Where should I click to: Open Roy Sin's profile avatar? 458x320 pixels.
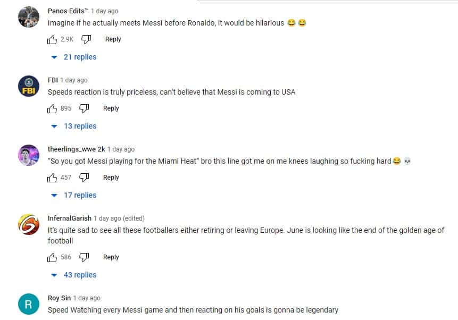tap(28, 304)
